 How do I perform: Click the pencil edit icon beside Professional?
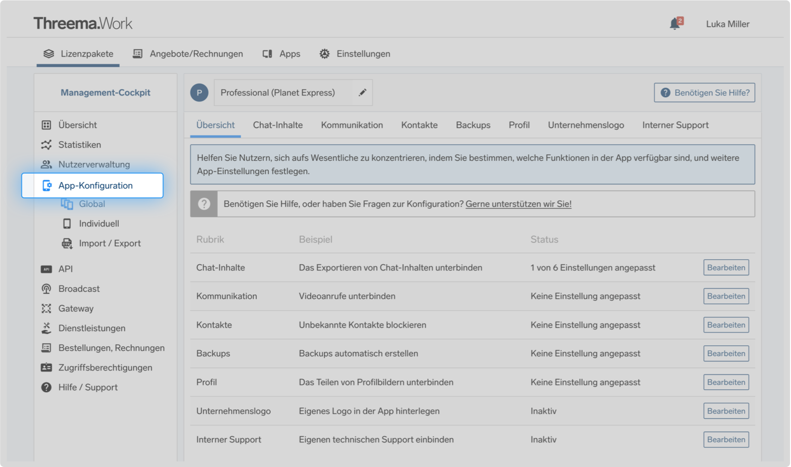click(362, 93)
